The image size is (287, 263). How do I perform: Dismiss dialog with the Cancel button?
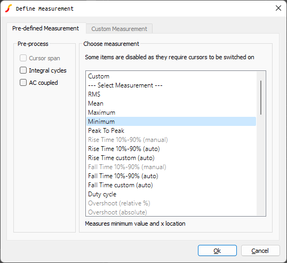[260, 251]
